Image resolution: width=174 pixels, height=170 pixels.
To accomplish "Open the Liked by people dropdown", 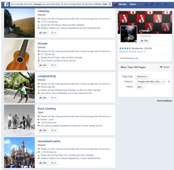I will 151,82.
